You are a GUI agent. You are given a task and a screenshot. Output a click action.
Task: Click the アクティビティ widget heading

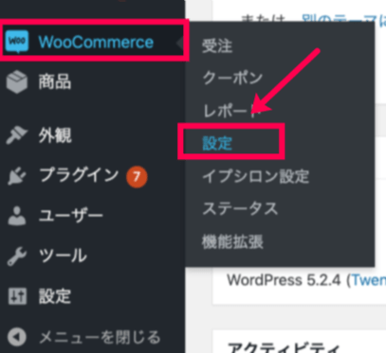click(284, 347)
